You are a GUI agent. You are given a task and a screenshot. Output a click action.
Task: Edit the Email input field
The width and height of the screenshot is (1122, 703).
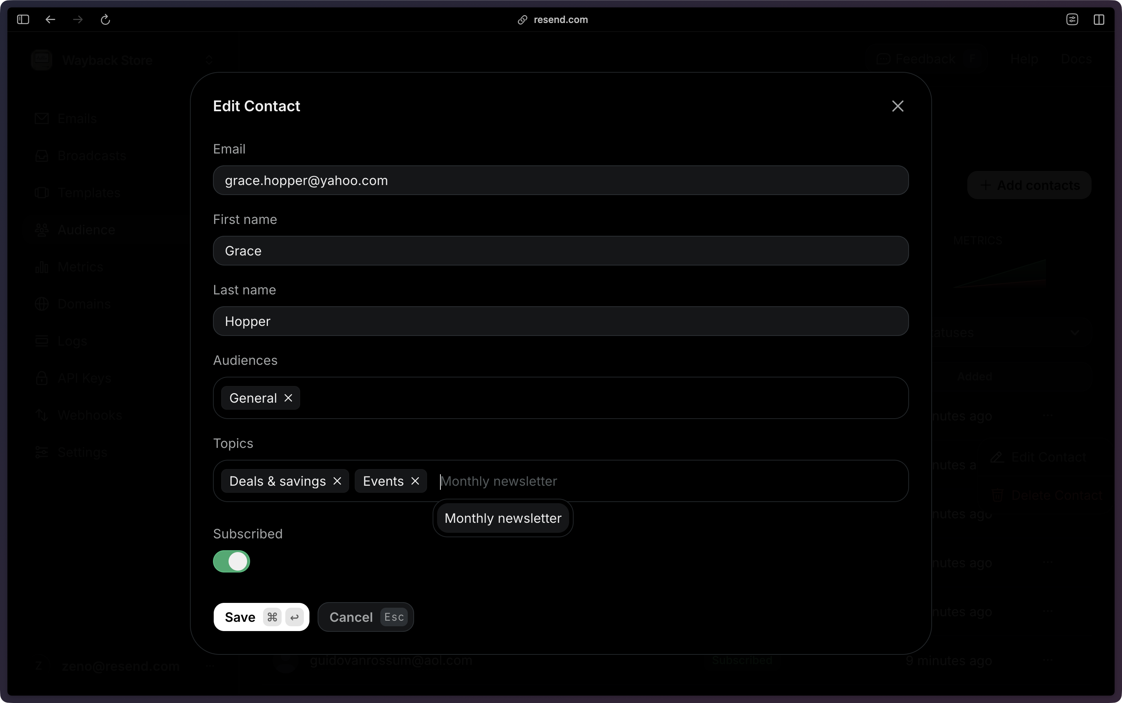tap(561, 181)
